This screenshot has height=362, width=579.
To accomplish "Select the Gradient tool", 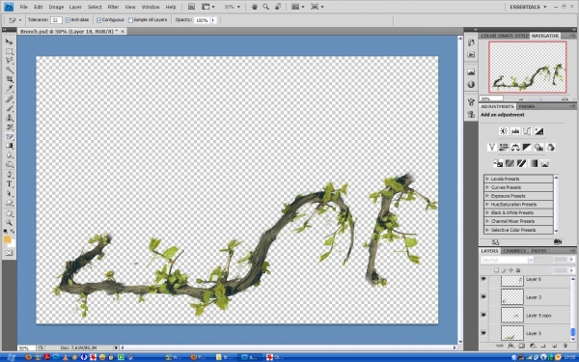I will pos(10,146).
